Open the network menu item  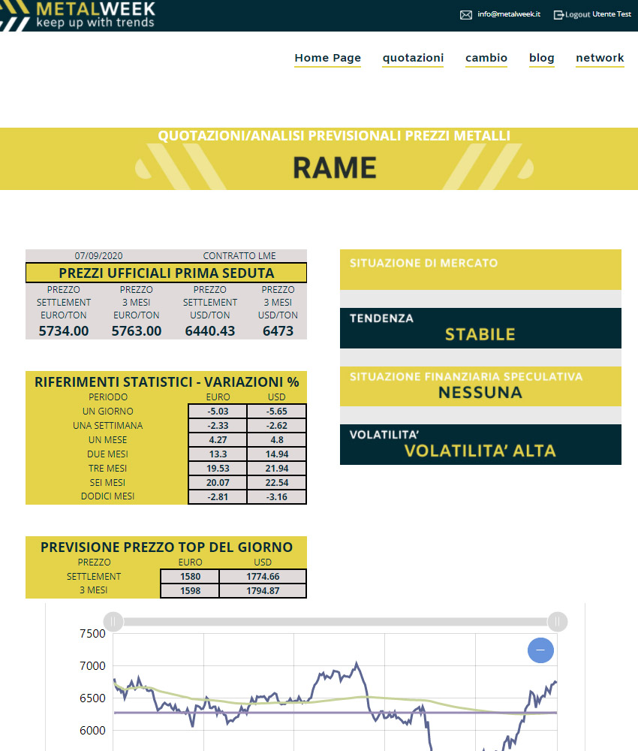(600, 58)
